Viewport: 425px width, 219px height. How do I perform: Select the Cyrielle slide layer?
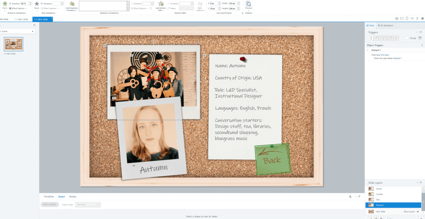(x=379, y=194)
